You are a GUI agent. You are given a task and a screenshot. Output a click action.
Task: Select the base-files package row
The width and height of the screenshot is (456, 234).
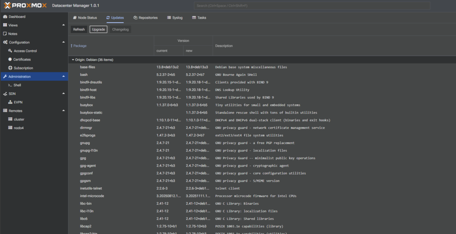tap(262, 67)
